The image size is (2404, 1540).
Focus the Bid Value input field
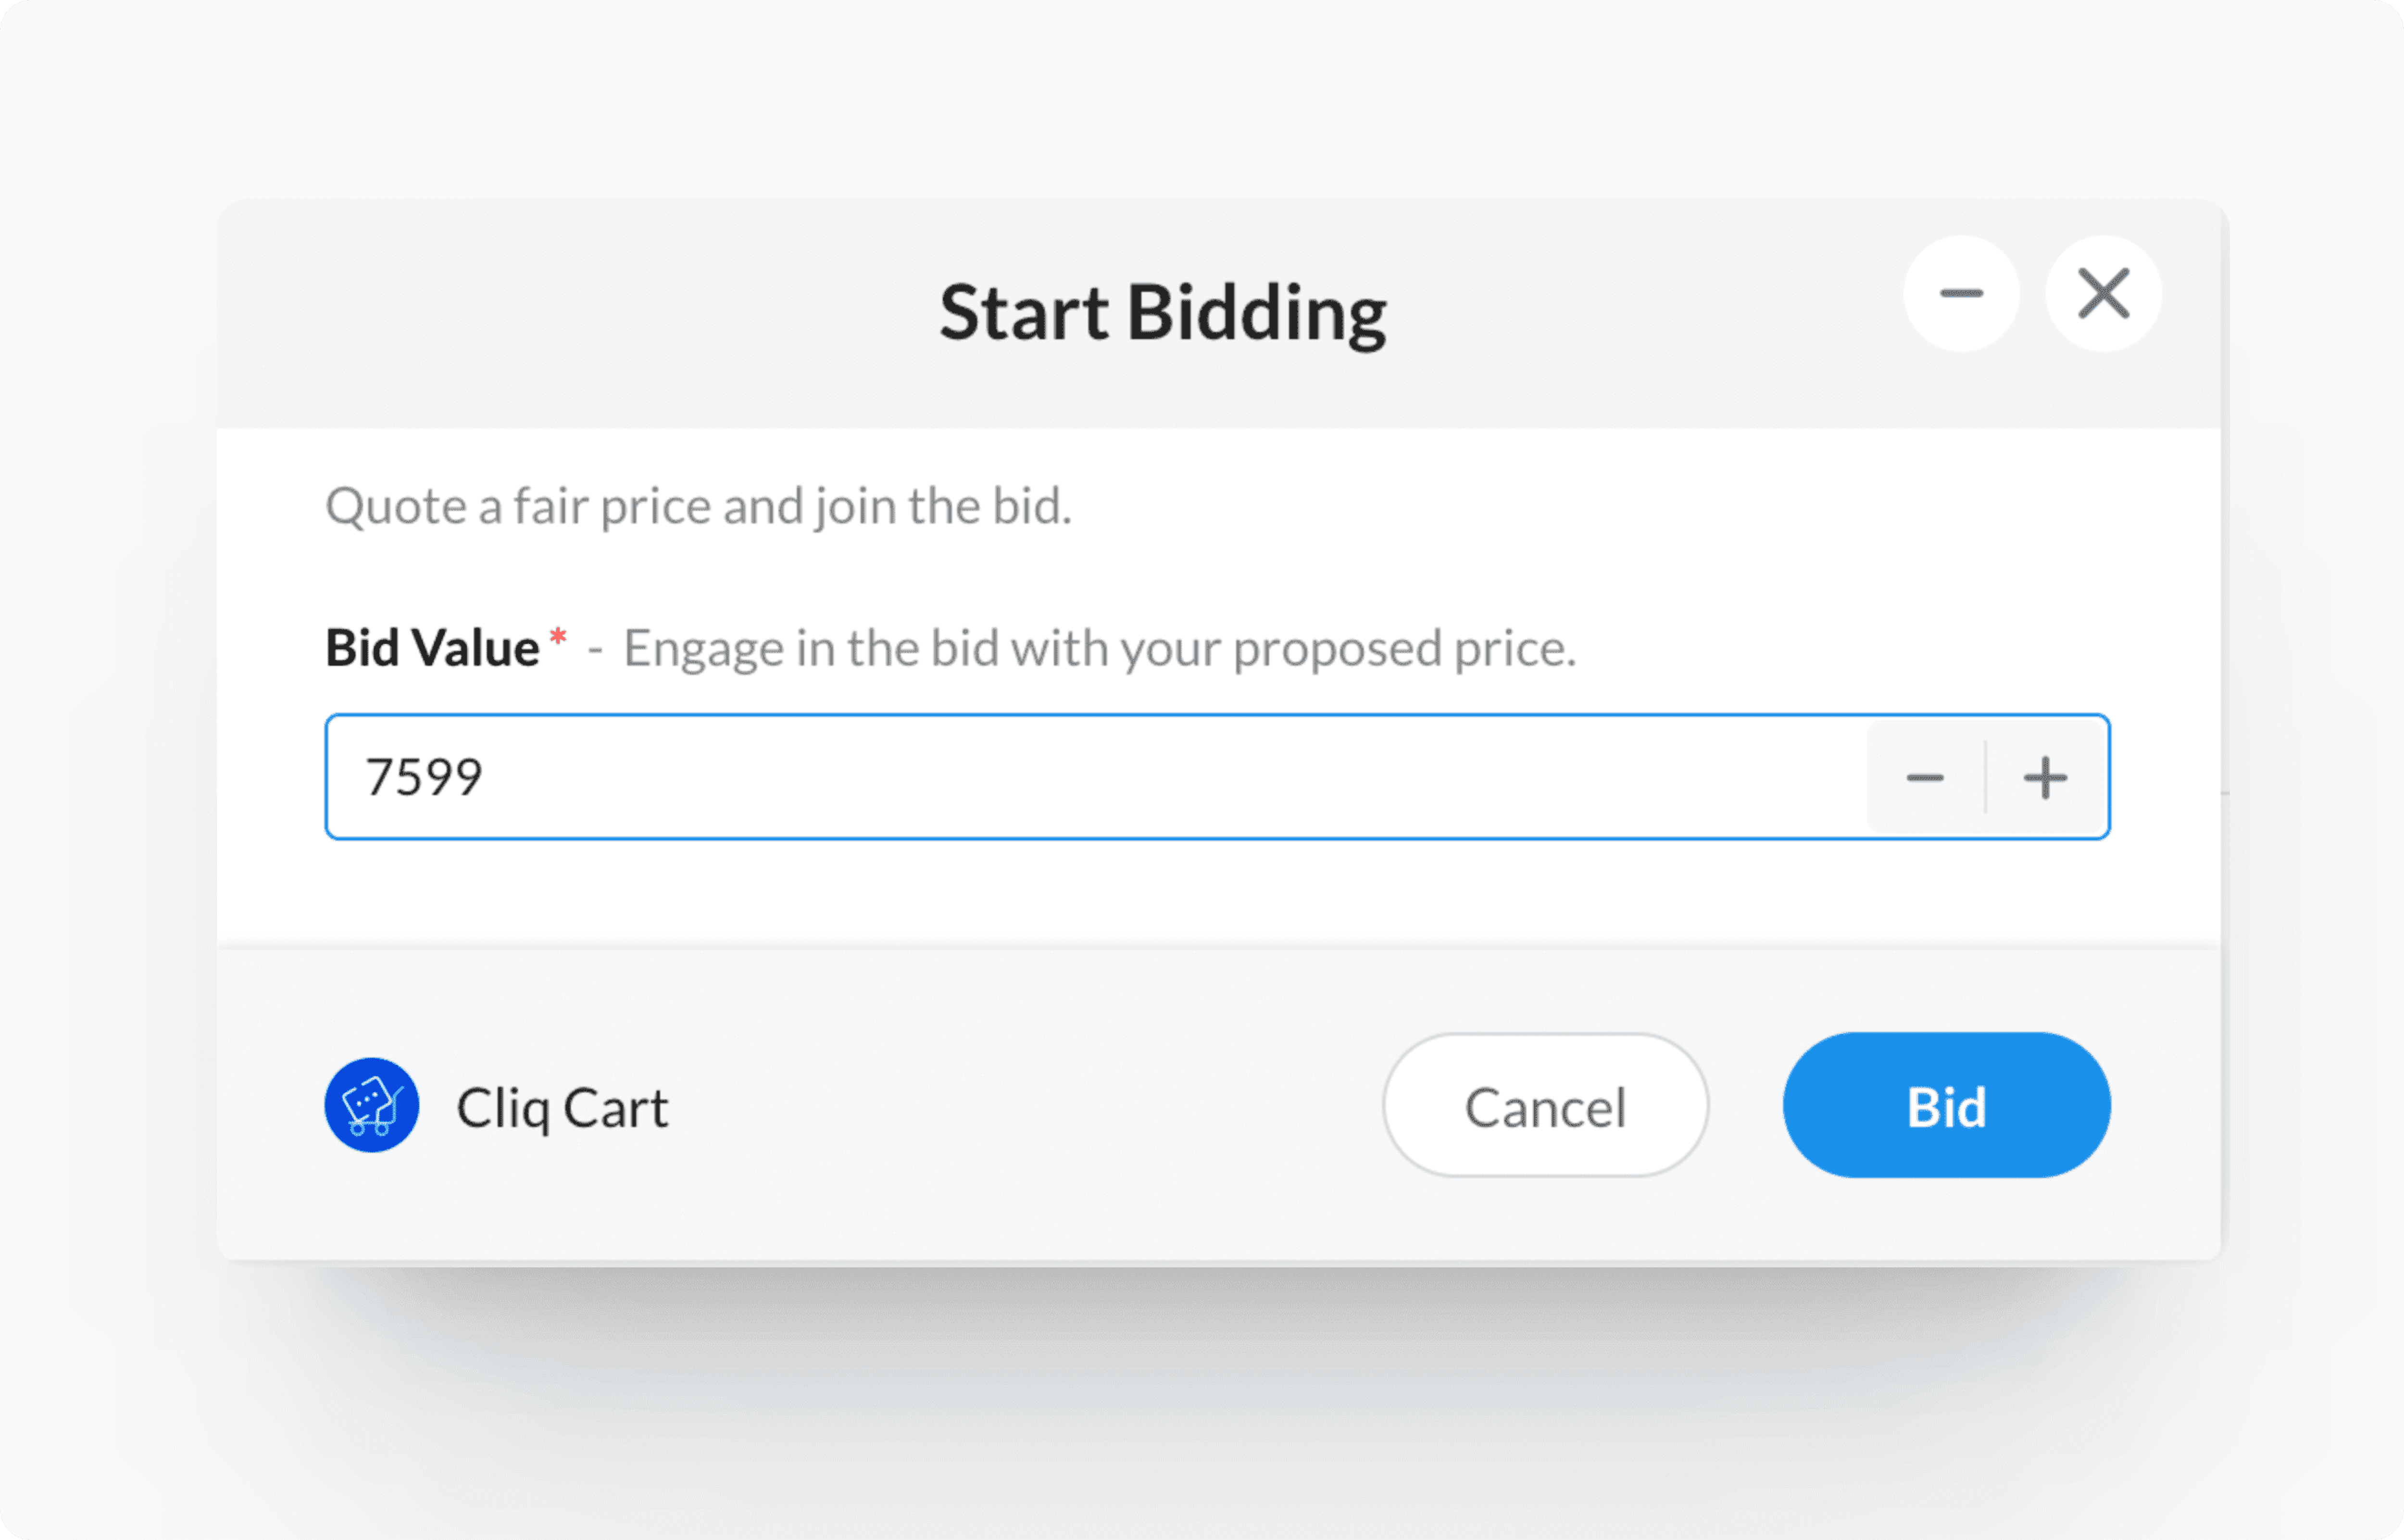[x=1100, y=777]
